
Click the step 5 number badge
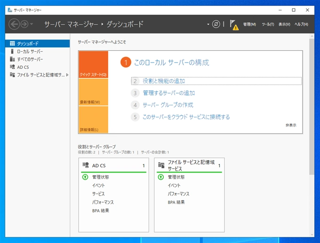click(135, 117)
